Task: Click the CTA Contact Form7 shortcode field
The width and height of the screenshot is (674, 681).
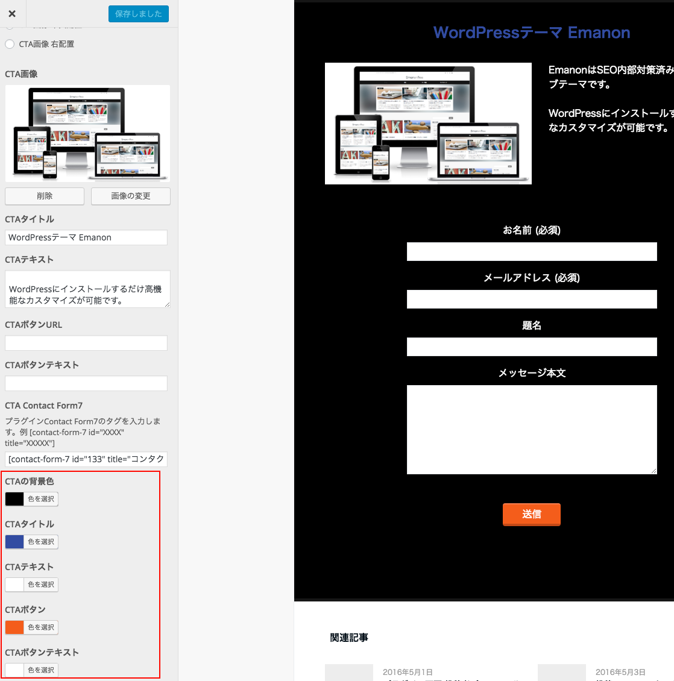Action: click(x=86, y=459)
